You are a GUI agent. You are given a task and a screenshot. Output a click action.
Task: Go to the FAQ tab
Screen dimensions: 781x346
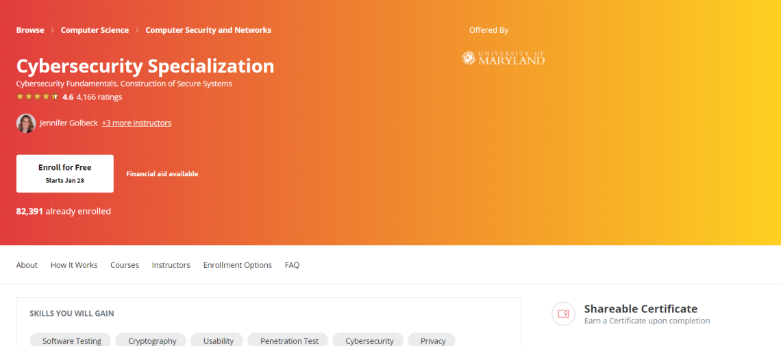click(x=292, y=265)
